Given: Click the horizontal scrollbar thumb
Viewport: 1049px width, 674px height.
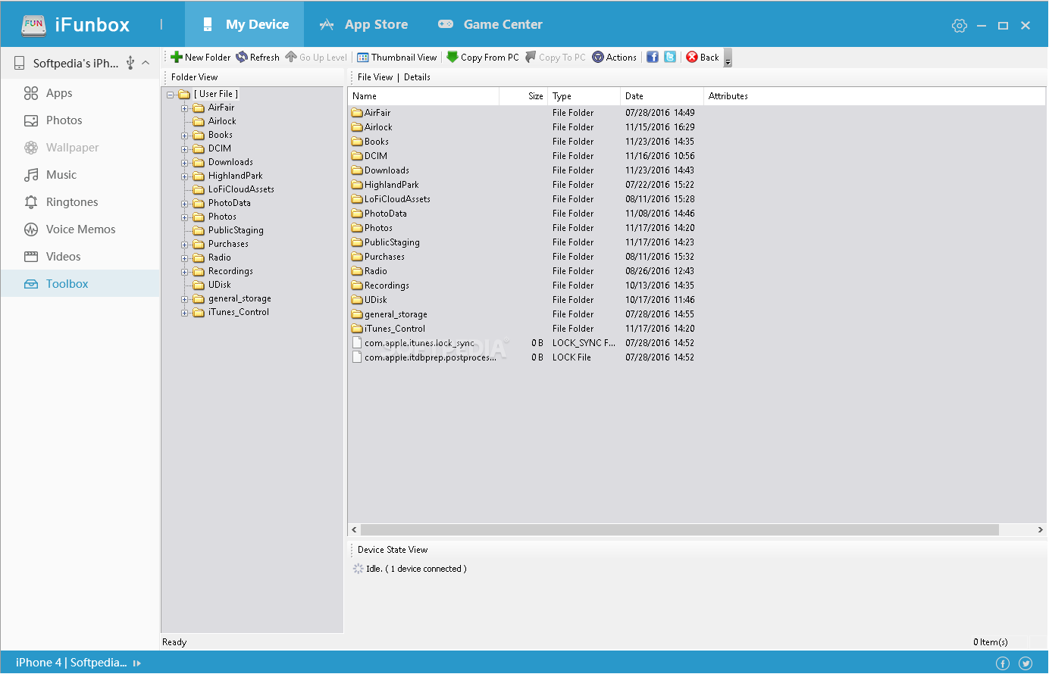Looking at the screenshot, I should (x=680, y=530).
